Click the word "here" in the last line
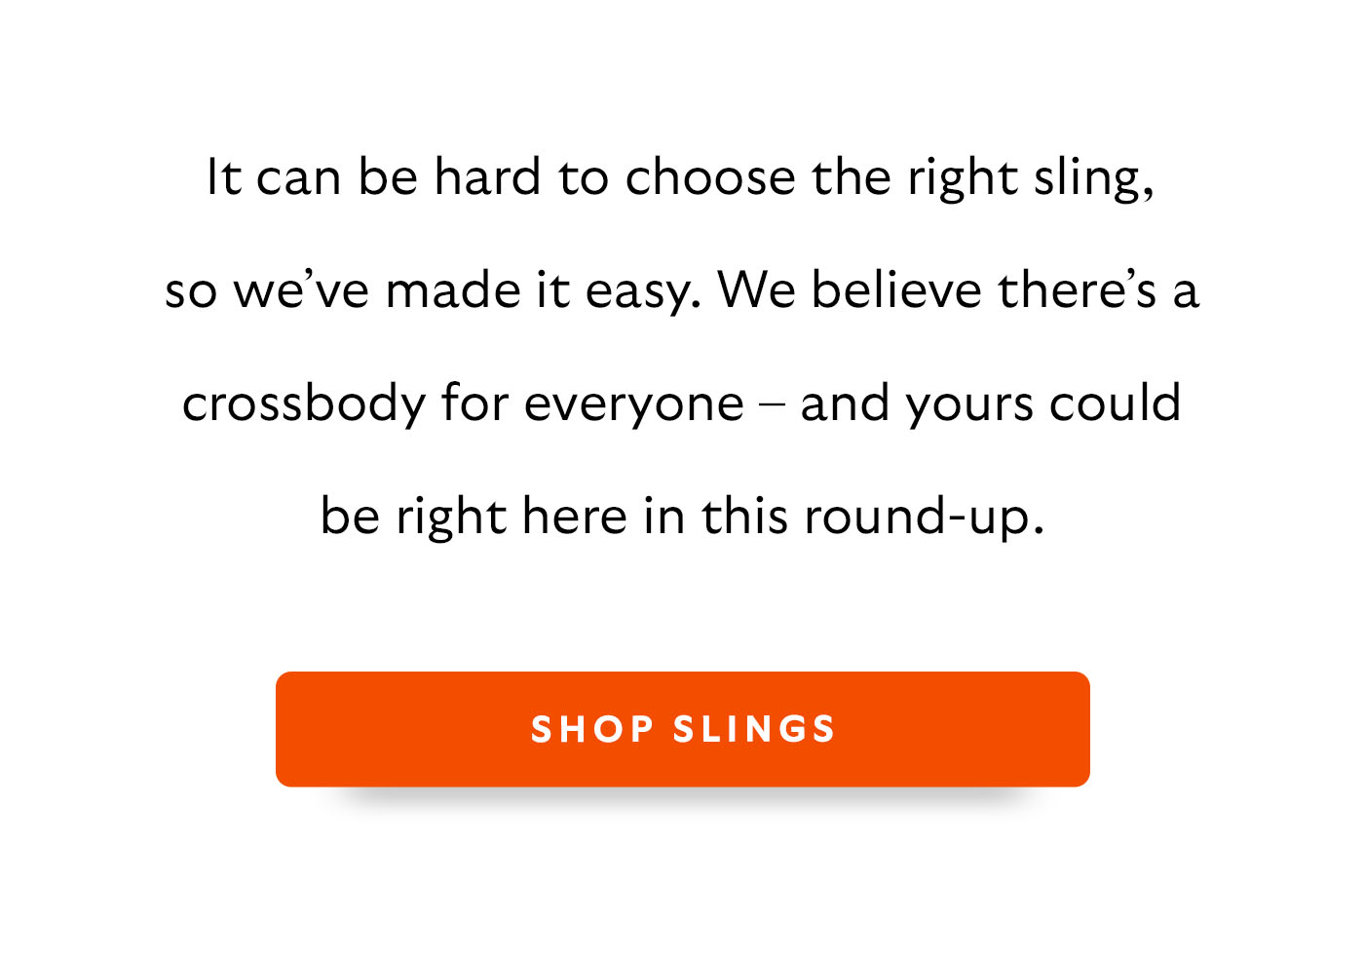The width and height of the screenshot is (1364, 961). click(574, 517)
